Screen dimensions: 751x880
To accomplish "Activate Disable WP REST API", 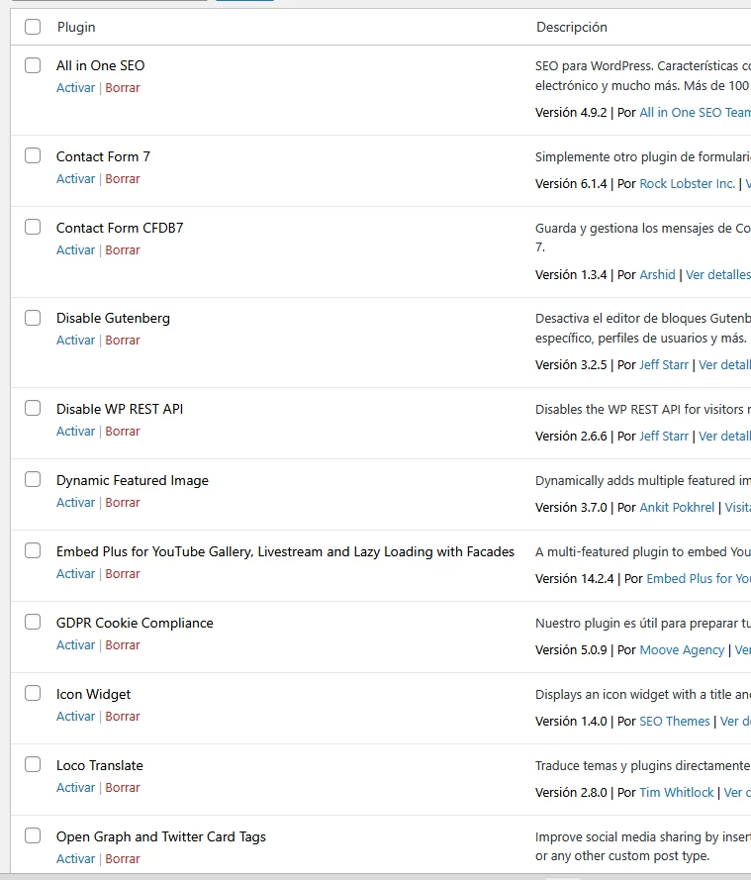I will pyautogui.click(x=76, y=431).
